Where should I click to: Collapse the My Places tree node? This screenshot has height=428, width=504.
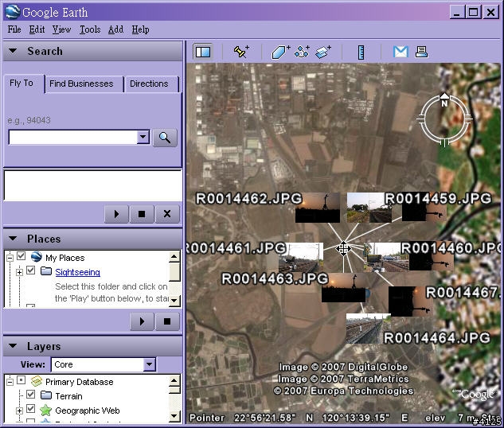click(10, 258)
